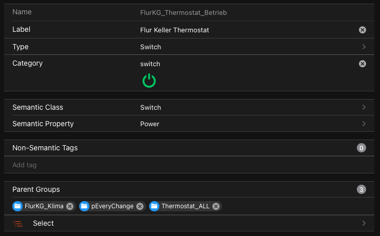Viewport: 380px width, 236px height.
Task: Clear the Label field text
Action: [x=363, y=30]
